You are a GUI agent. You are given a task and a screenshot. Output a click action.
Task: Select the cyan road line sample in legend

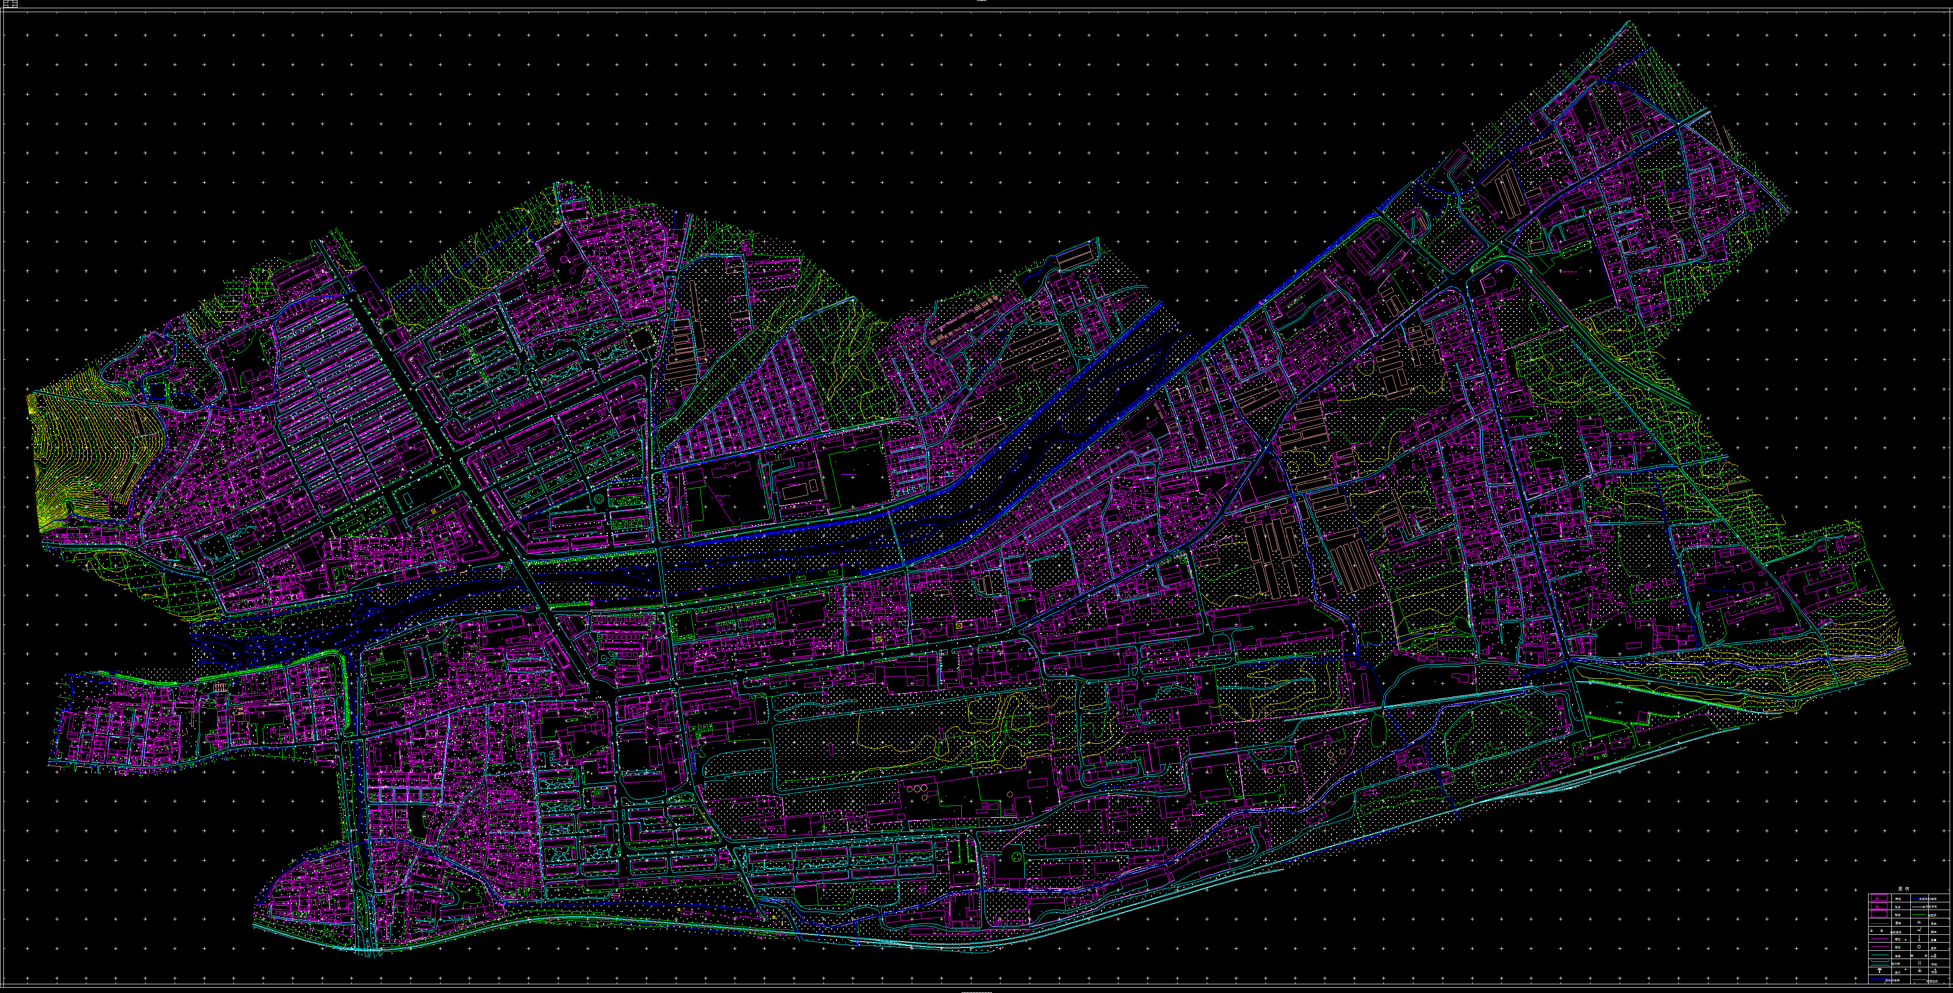coord(1880,954)
